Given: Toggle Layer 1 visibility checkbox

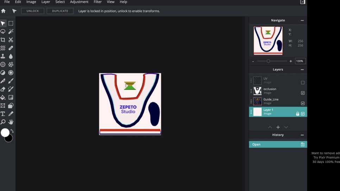Looking at the screenshot, I should [x=303, y=114].
